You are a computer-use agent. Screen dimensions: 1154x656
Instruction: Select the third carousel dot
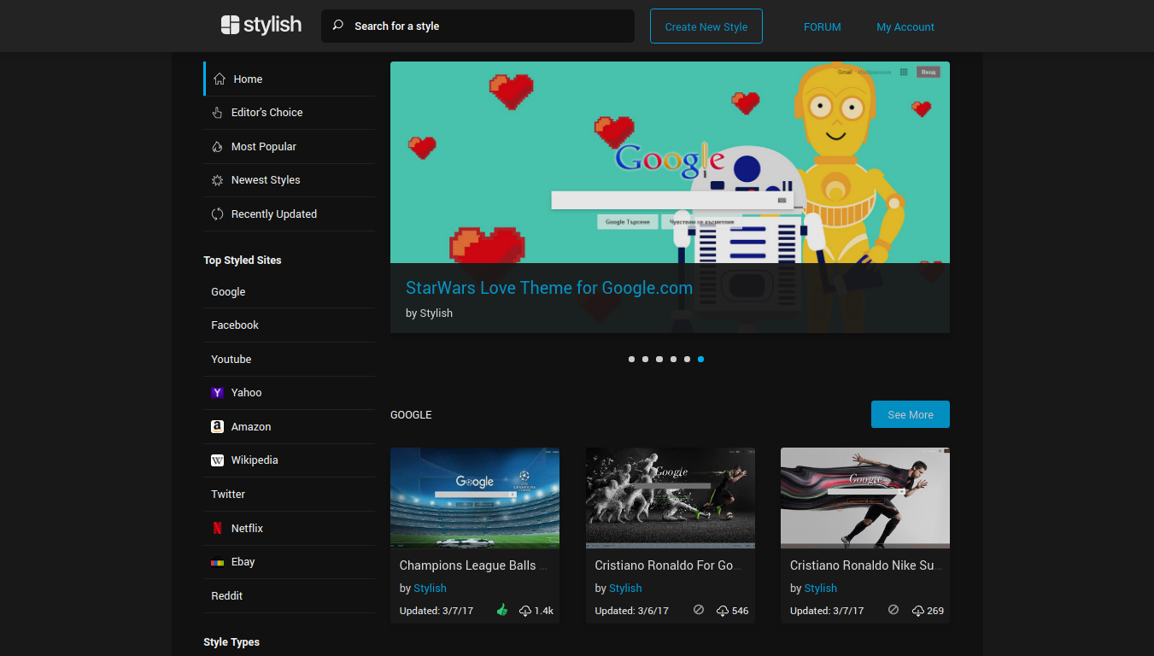(x=659, y=360)
